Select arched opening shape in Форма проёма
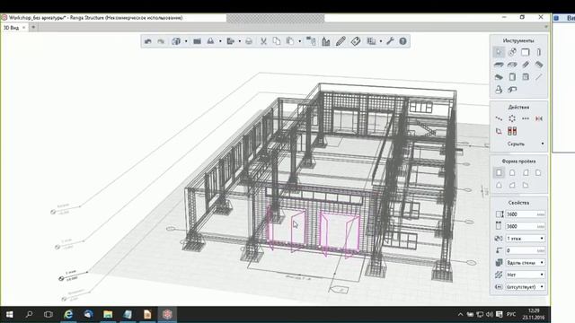The height and width of the screenshot is (323, 575). point(512,173)
